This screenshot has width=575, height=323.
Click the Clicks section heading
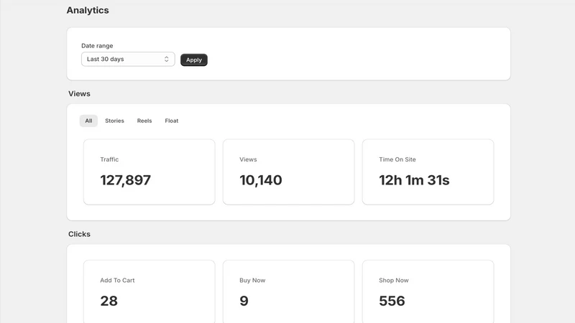pos(79,234)
